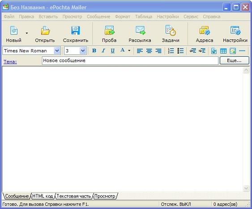This screenshot has width=252, height=209.
Task: Insert a table using the grid icon
Action: 223,51
